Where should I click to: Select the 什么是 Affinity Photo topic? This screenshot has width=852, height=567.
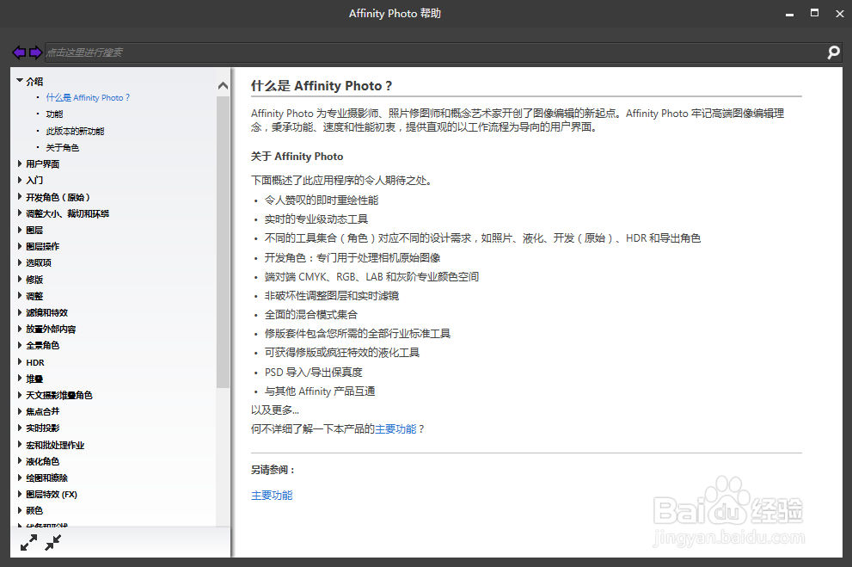click(x=89, y=97)
